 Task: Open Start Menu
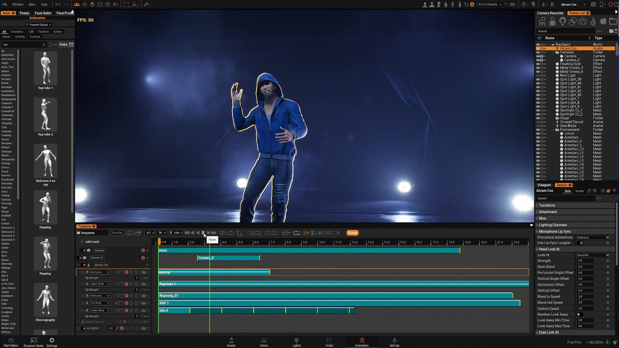tap(11, 343)
